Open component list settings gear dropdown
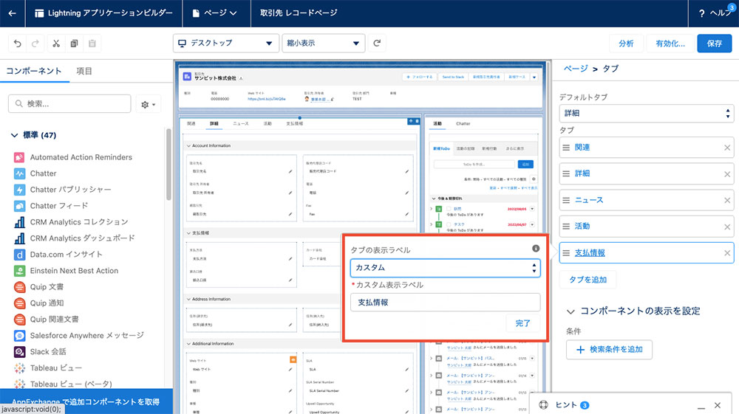Viewport: 739px width, 414px height. click(149, 104)
